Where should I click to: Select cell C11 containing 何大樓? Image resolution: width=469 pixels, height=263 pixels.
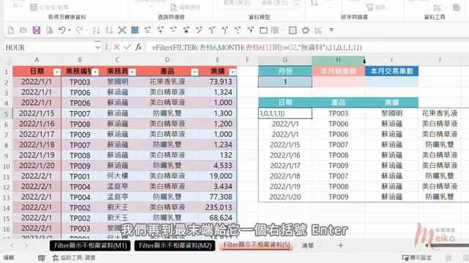(x=117, y=176)
